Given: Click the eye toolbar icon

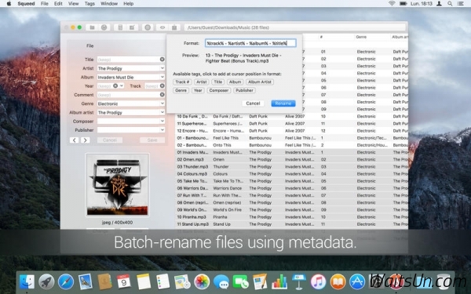Looking at the screenshot, I should pos(162,27).
